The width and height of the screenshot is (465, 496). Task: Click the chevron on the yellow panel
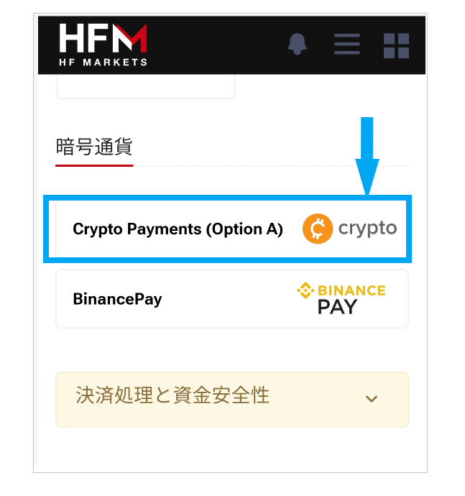[x=372, y=398]
